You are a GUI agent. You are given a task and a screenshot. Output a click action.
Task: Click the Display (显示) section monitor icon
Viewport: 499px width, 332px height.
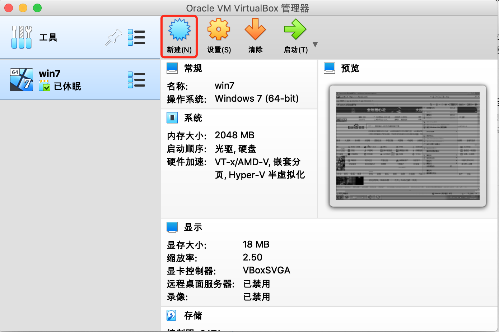pyautogui.click(x=172, y=227)
